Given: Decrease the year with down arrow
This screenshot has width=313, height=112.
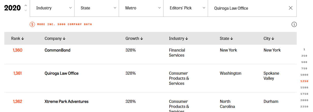Looking at the screenshot, I should click(x=26, y=10).
